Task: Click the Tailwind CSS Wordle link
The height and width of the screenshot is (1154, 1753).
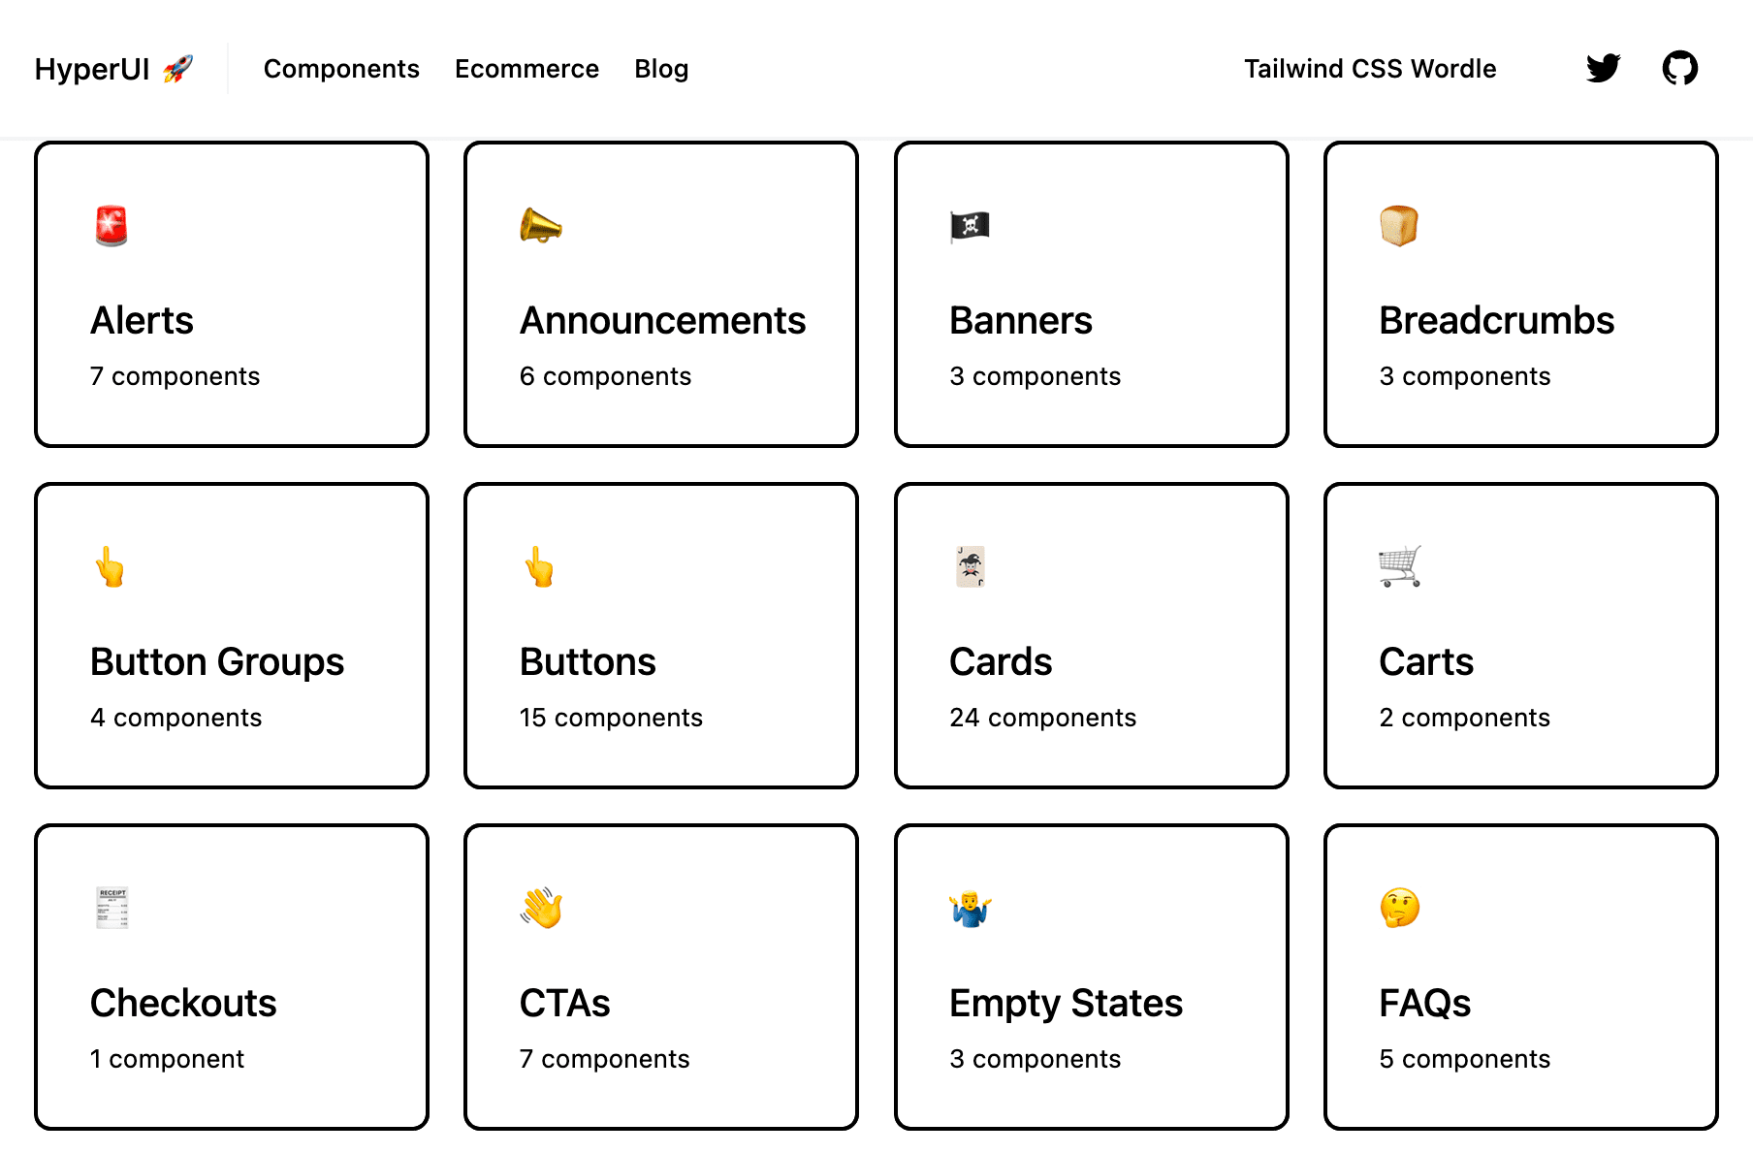Action: (1370, 68)
